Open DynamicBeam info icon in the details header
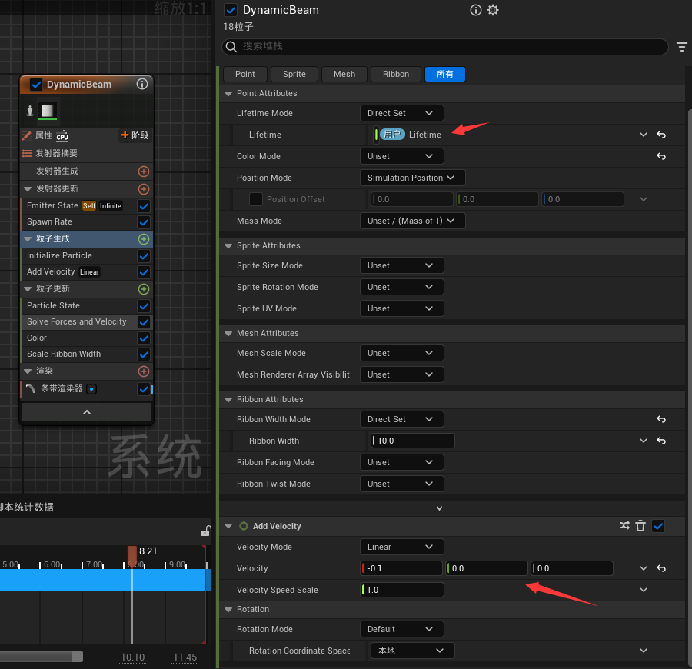 coord(475,10)
